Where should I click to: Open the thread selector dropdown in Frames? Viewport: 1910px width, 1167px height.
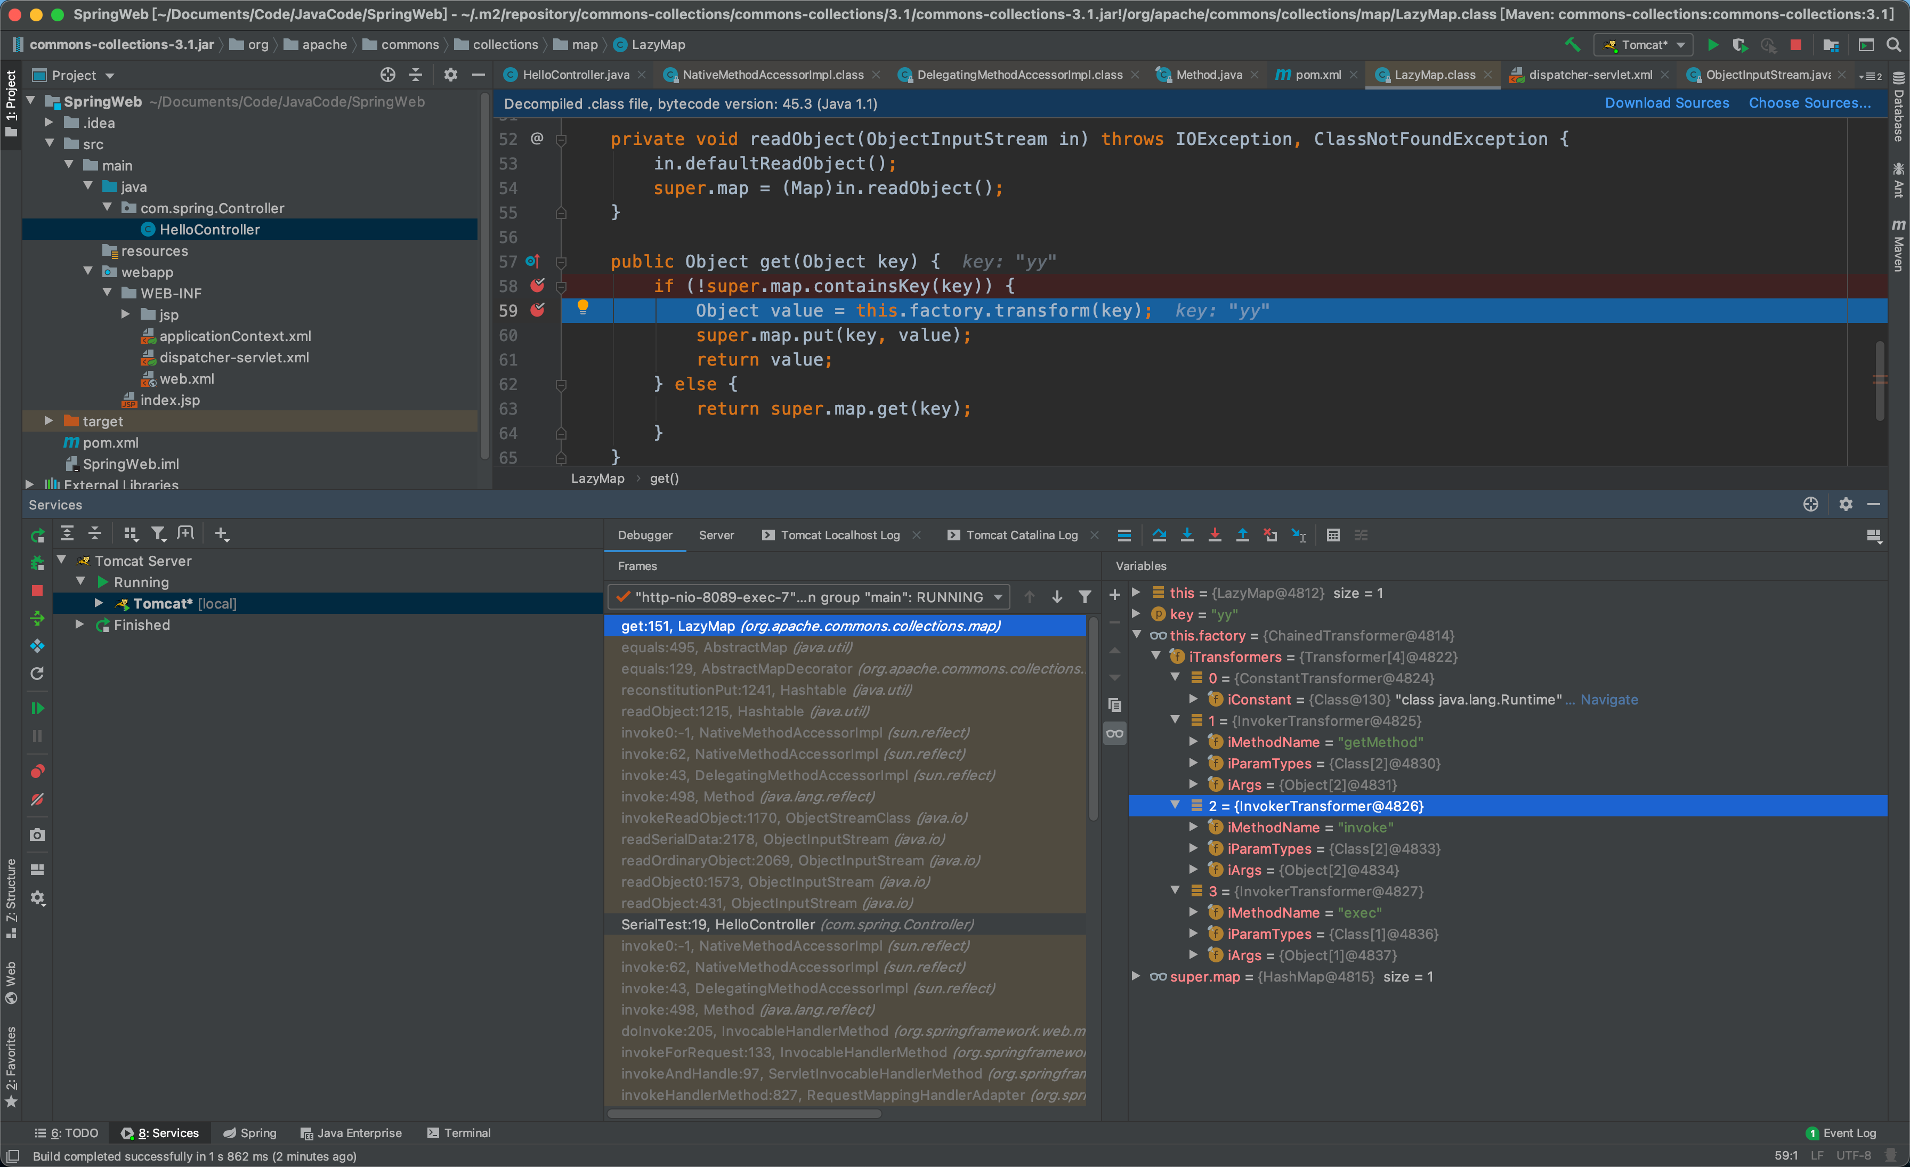point(998,597)
